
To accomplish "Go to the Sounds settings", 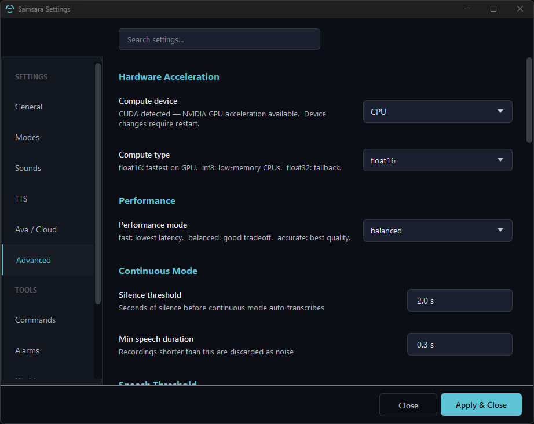I will click(47, 168).
